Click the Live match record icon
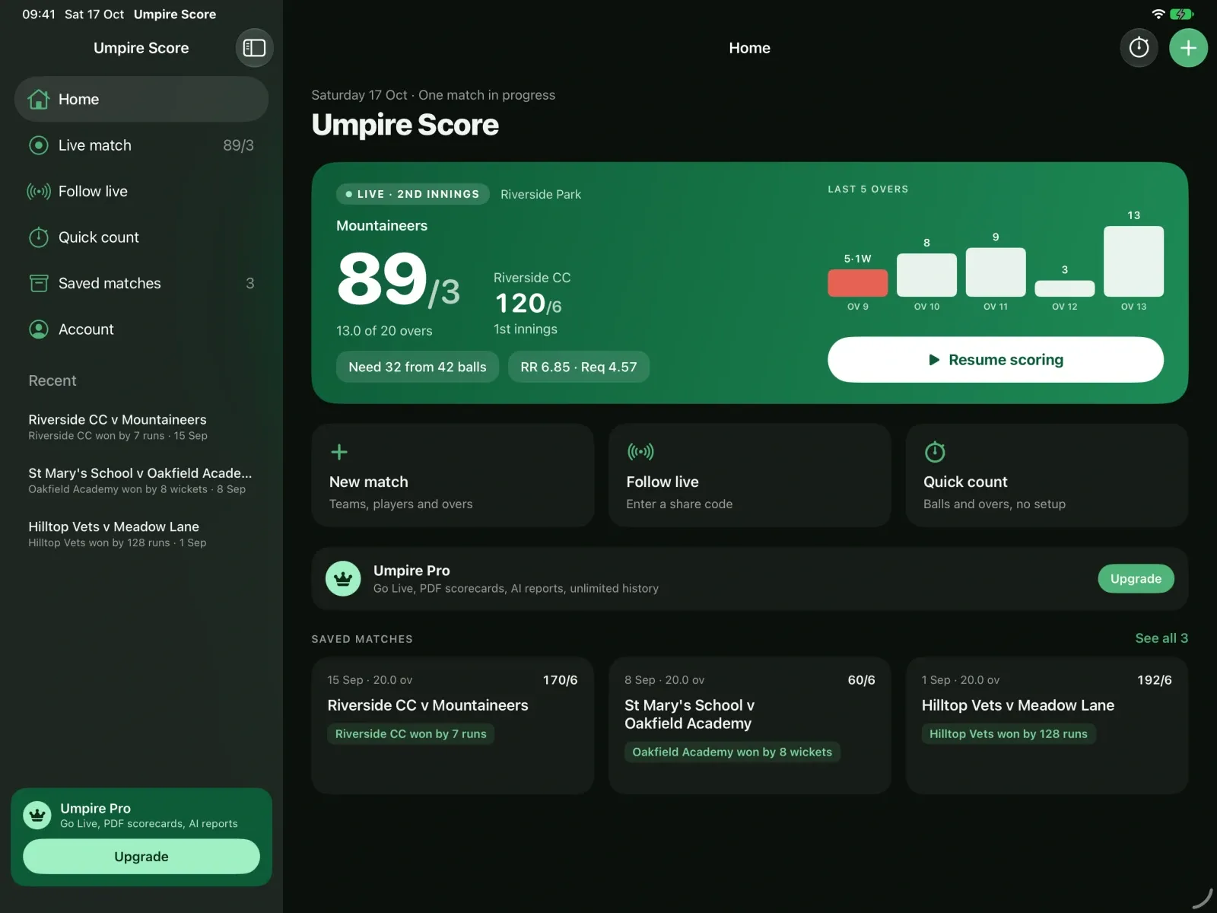 click(39, 145)
